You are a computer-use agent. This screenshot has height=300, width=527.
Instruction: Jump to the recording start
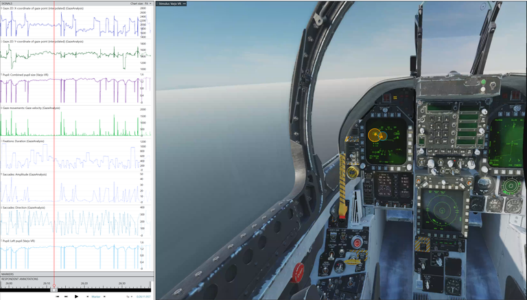pos(58,297)
